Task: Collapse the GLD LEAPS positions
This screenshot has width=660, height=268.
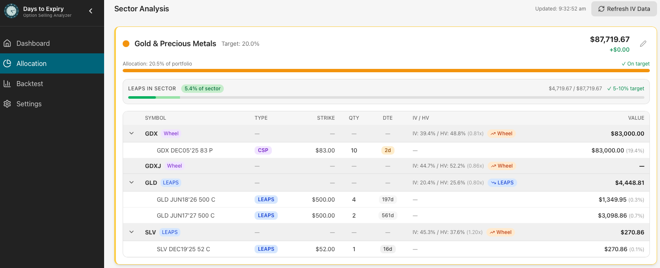Action: click(x=131, y=182)
